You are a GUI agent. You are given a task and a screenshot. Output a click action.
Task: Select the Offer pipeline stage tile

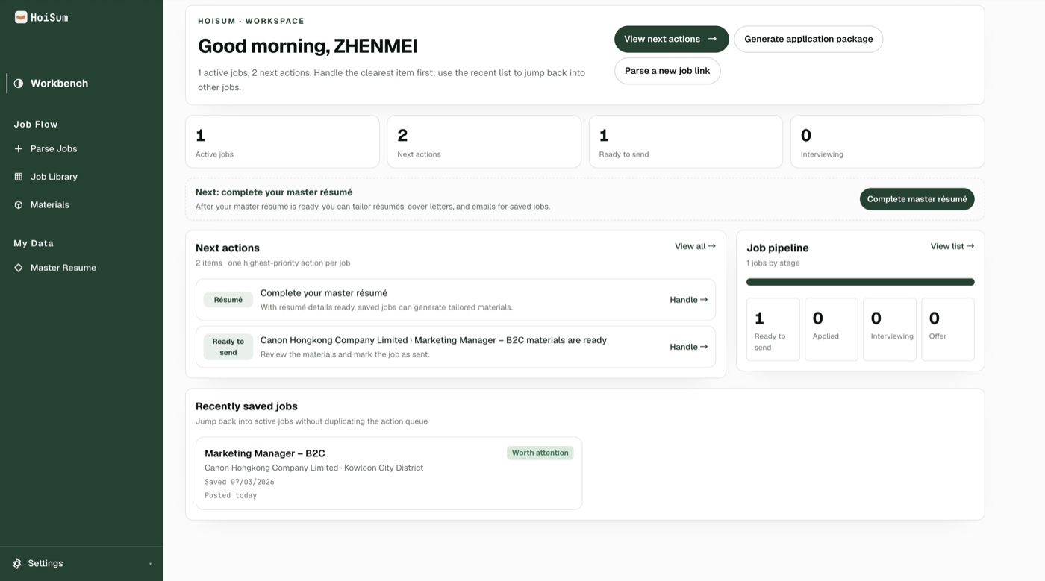(948, 330)
